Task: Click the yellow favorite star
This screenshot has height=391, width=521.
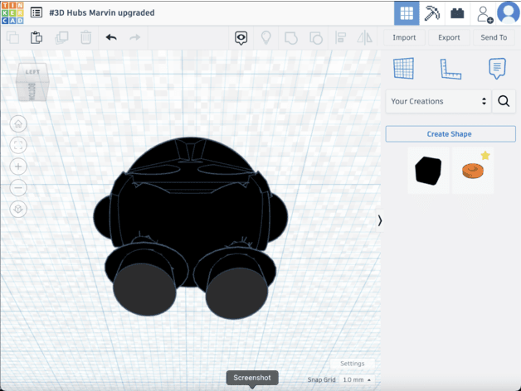Action: [x=485, y=156]
